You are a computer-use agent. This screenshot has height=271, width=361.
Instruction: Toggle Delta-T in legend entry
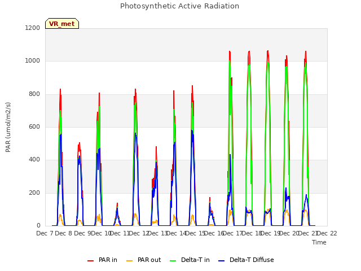point(190,260)
